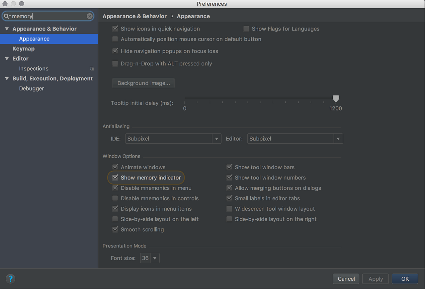Click the Background Image button
This screenshot has height=289, width=425.
point(143,83)
